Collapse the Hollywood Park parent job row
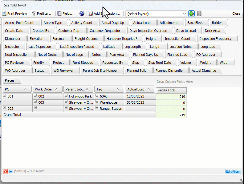 point(66,96)
